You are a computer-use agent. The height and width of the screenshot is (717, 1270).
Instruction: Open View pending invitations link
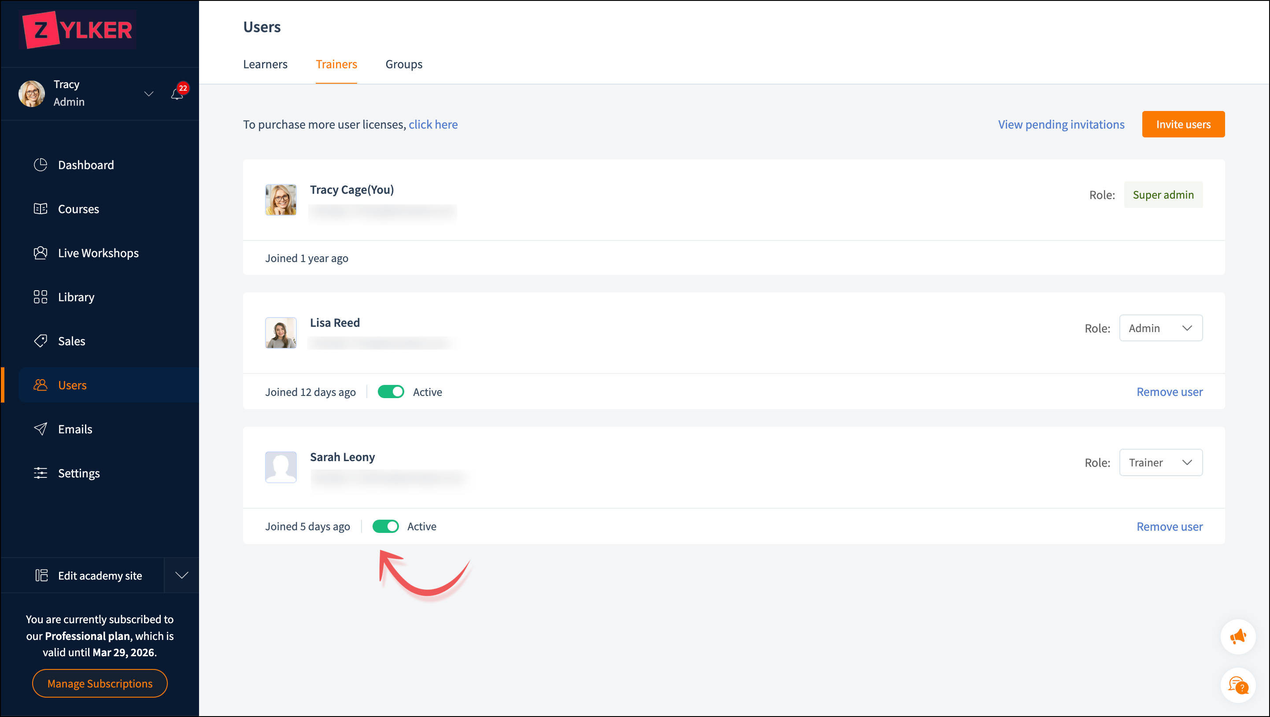1061,124
